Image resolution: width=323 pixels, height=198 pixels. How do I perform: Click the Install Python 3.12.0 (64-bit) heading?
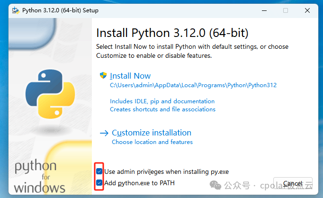[x=172, y=33]
